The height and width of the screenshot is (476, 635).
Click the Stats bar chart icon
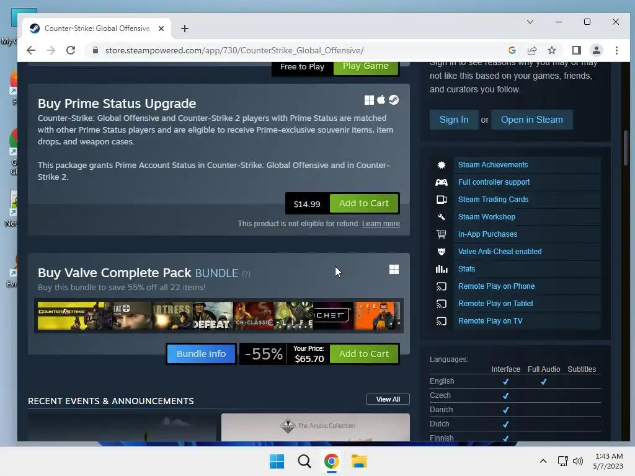[442, 269]
